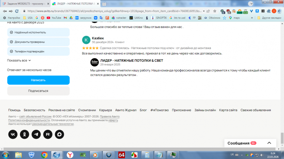Open Gmail bookmark icon
Viewport: 284px width, 159px height.
pyautogui.click(x=65, y=18)
